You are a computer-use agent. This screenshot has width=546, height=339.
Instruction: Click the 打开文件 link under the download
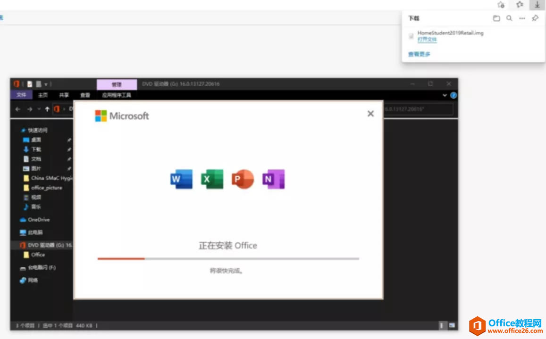click(x=427, y=39)
